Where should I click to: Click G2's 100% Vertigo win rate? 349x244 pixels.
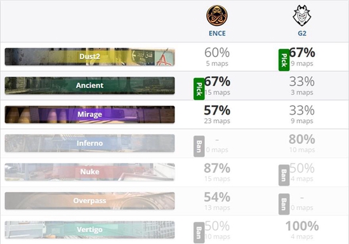(302, 226)
